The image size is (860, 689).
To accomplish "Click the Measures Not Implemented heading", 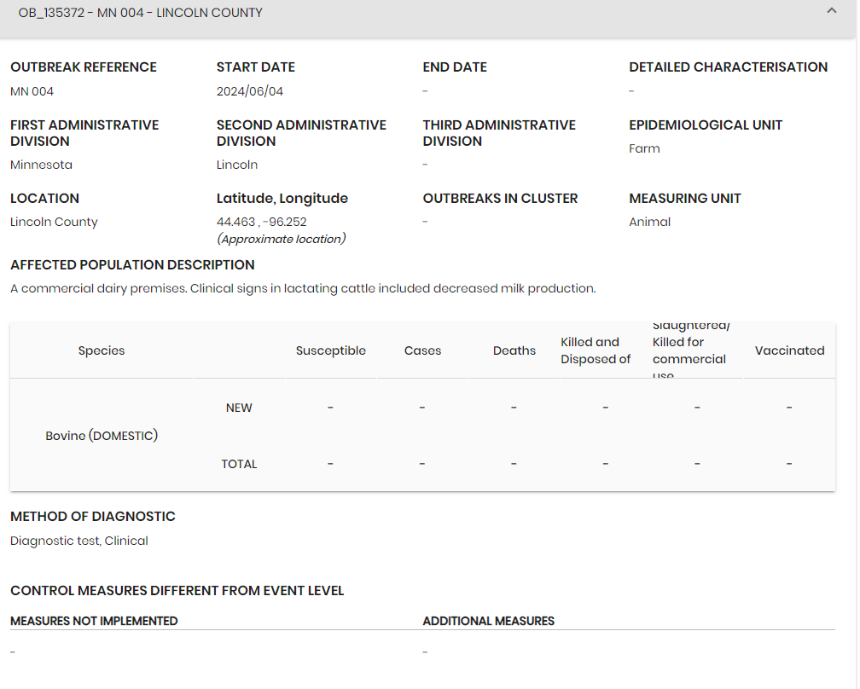I will click(94, 621).
